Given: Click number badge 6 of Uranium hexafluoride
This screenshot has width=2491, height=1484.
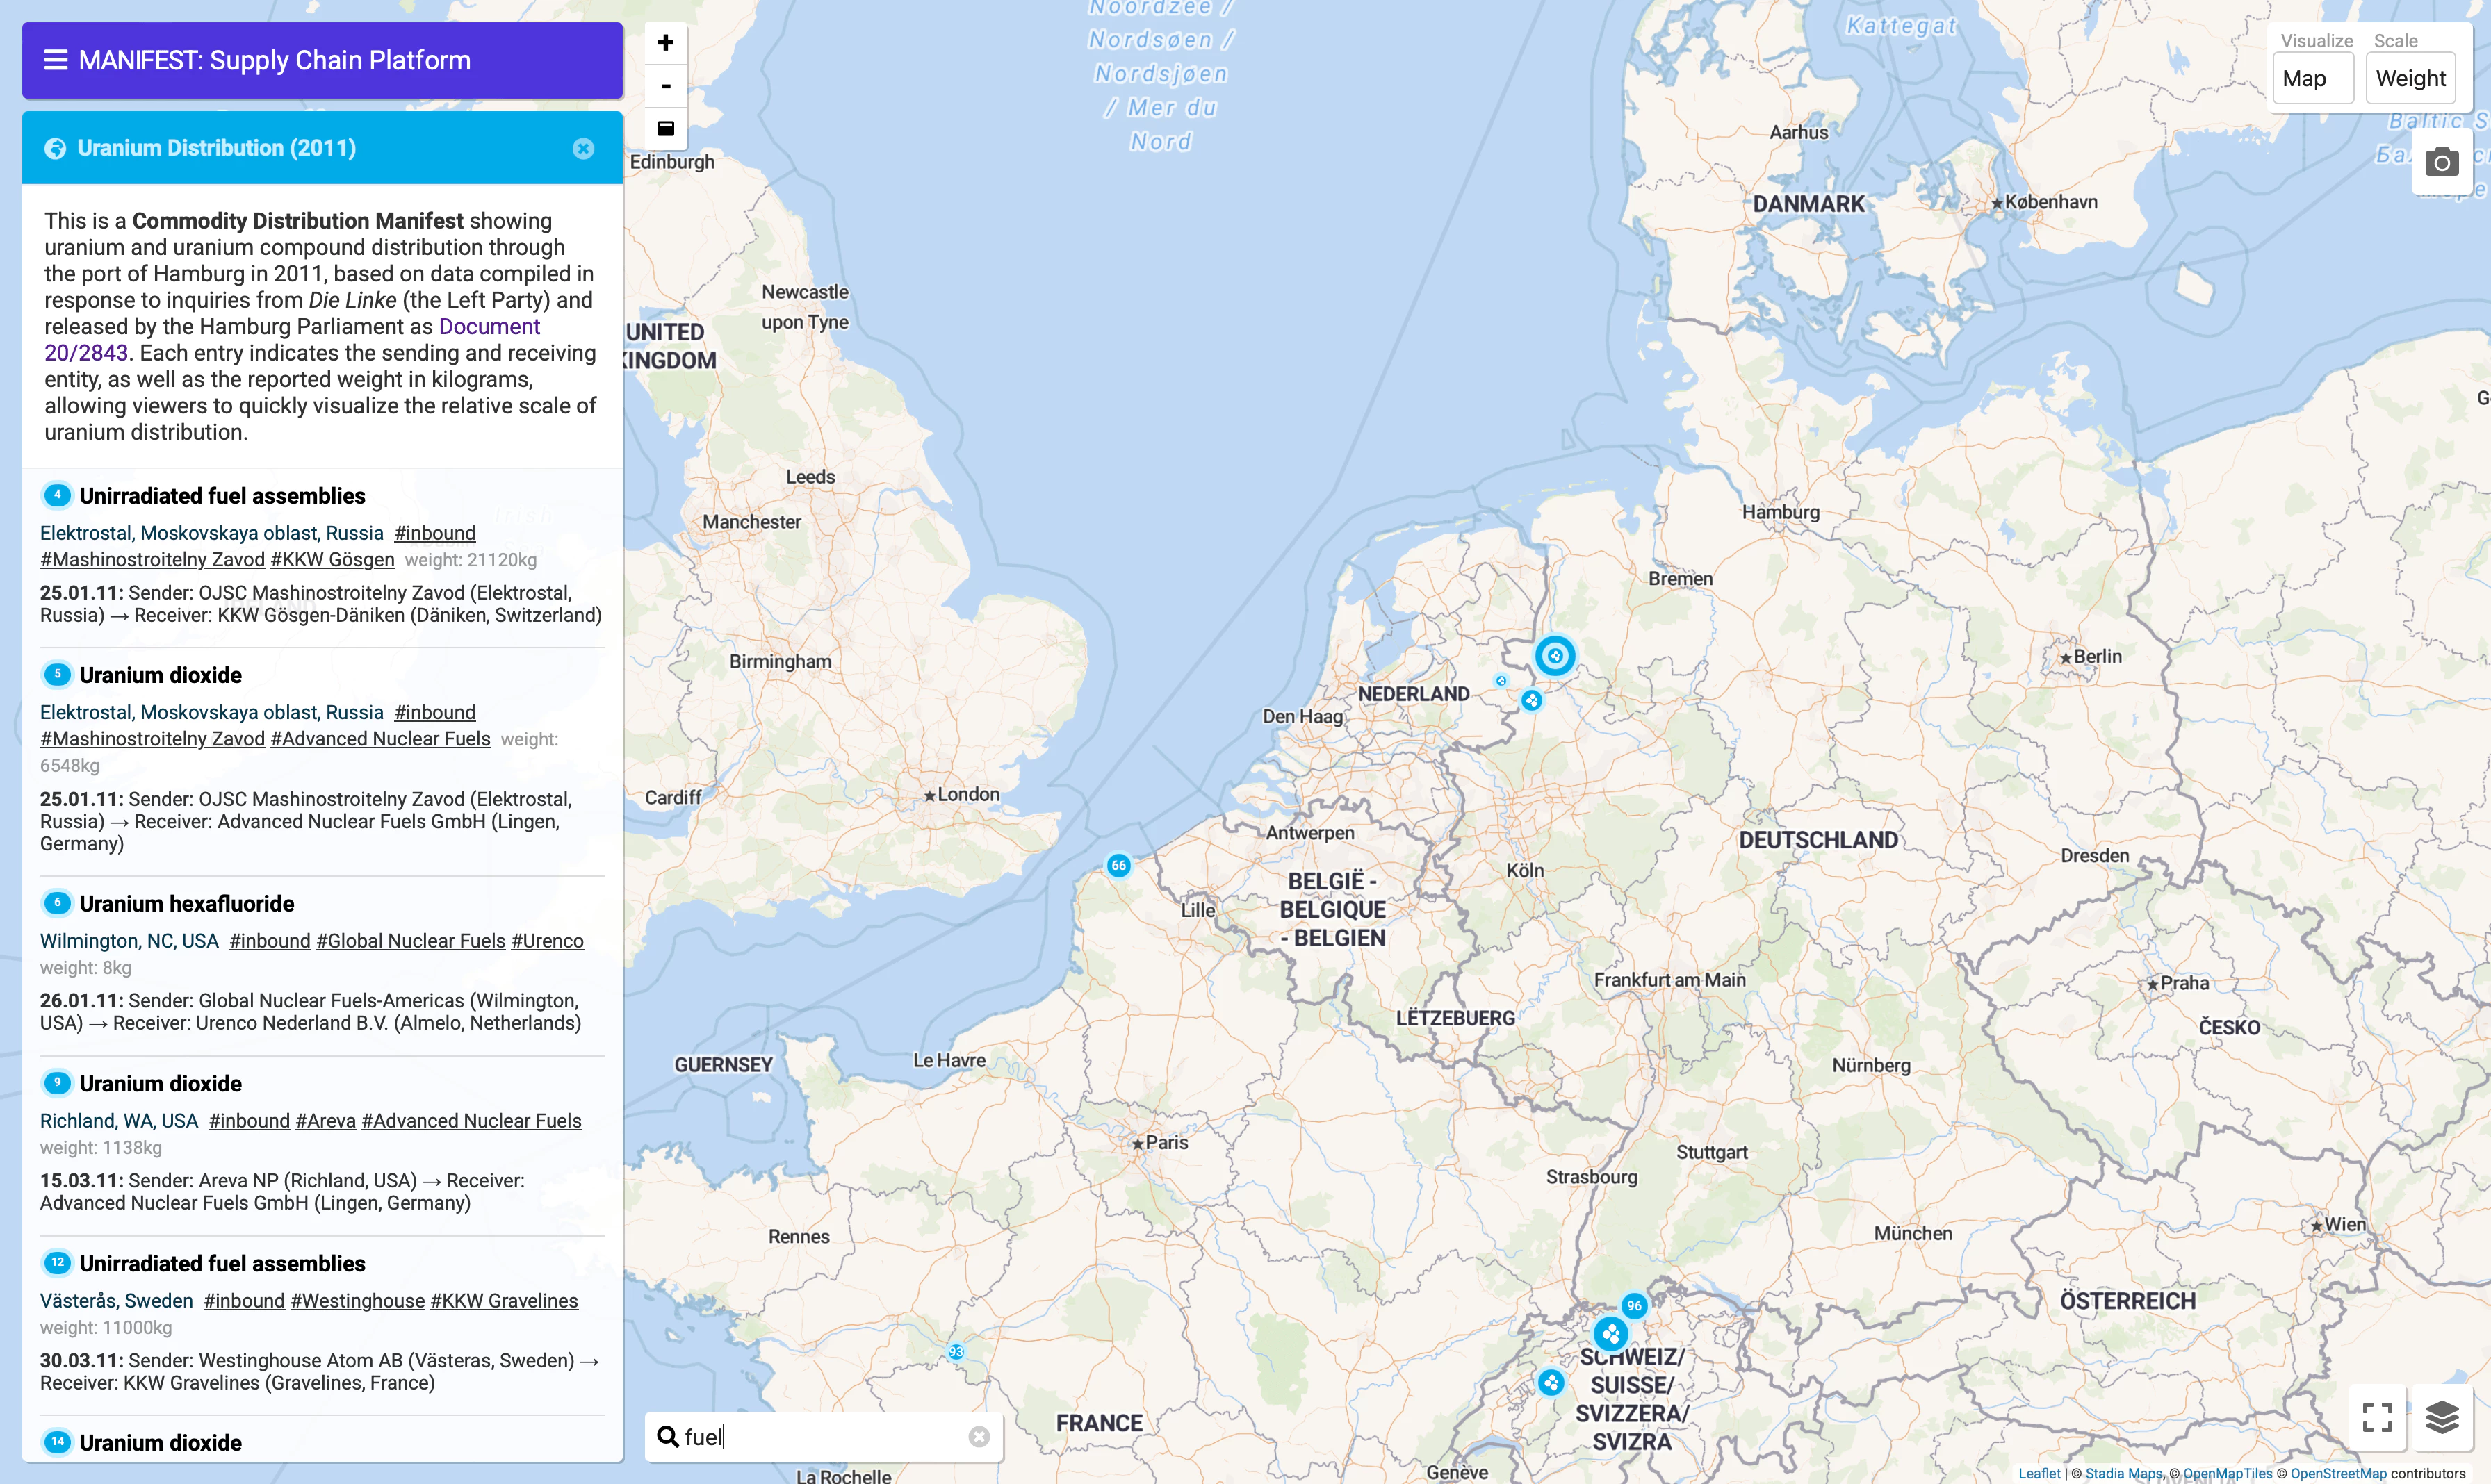Looking at the screenshot, I should tap(57, 903).
